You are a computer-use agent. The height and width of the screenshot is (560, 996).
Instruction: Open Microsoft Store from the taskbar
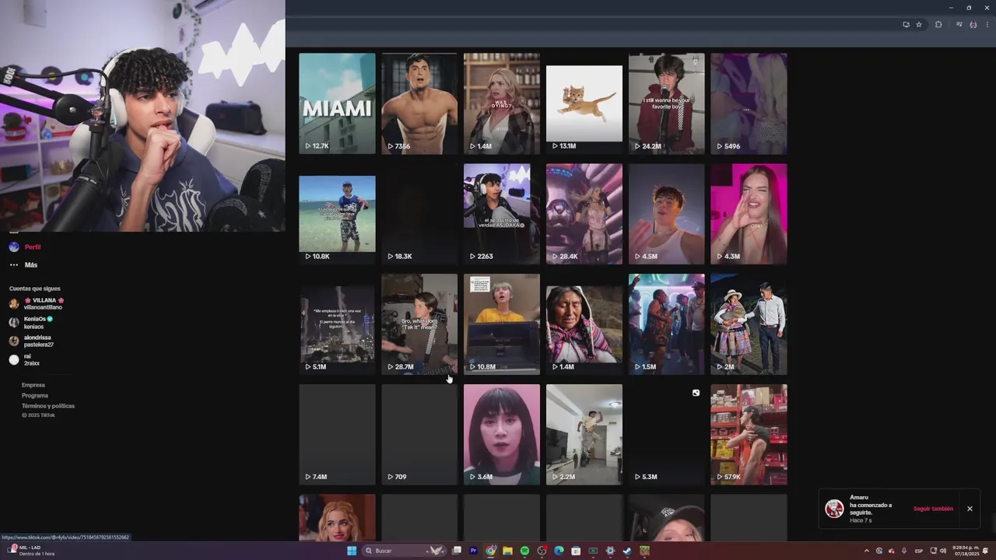click(x=576, y=551)
